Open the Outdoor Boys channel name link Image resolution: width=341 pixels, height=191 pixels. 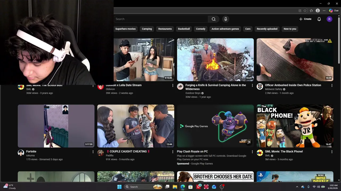coord(193,93)
